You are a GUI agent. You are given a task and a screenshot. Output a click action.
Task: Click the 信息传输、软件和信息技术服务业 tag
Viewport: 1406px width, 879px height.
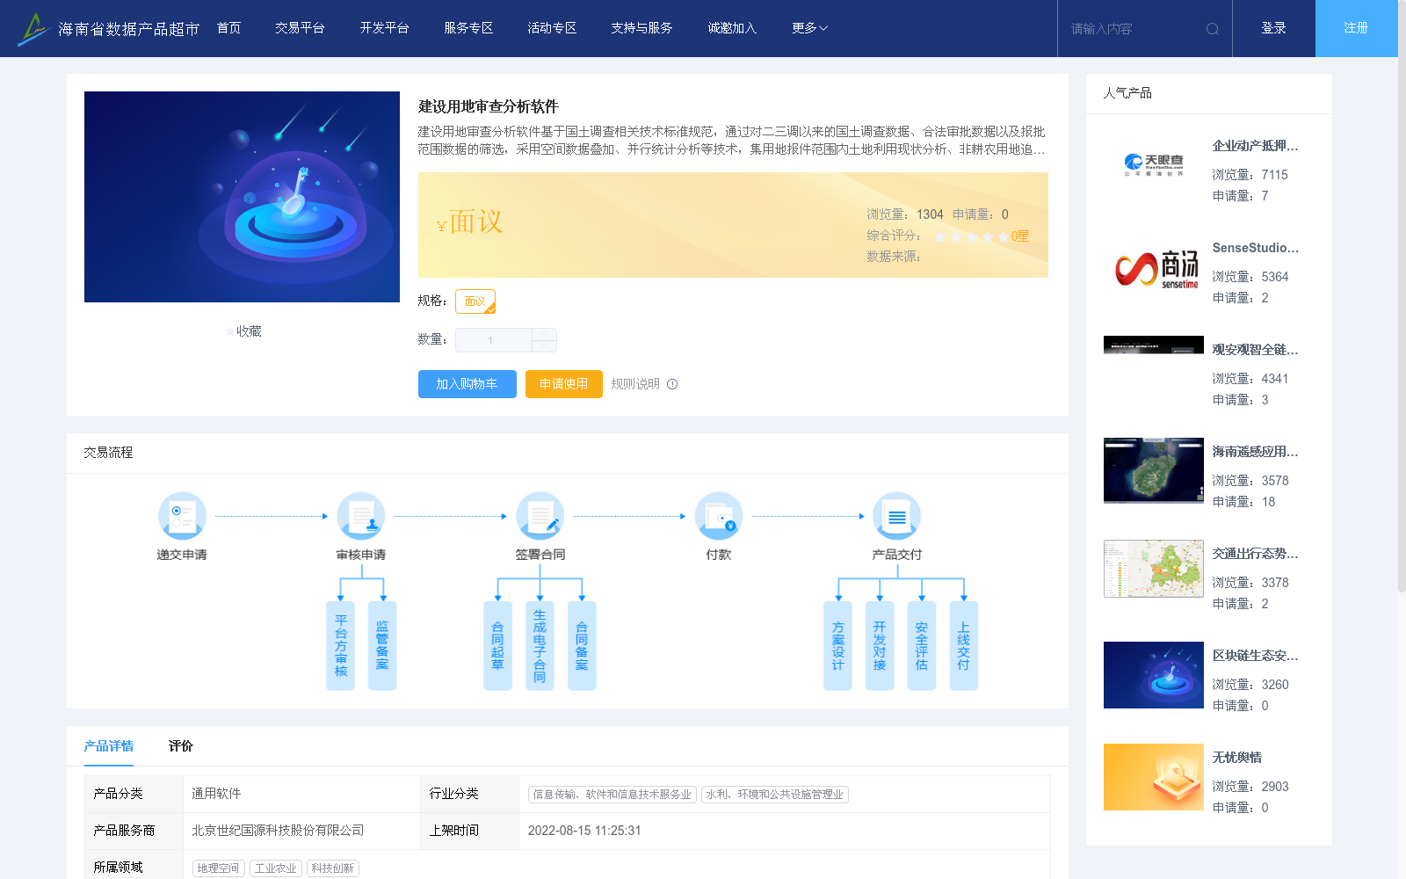612,795
